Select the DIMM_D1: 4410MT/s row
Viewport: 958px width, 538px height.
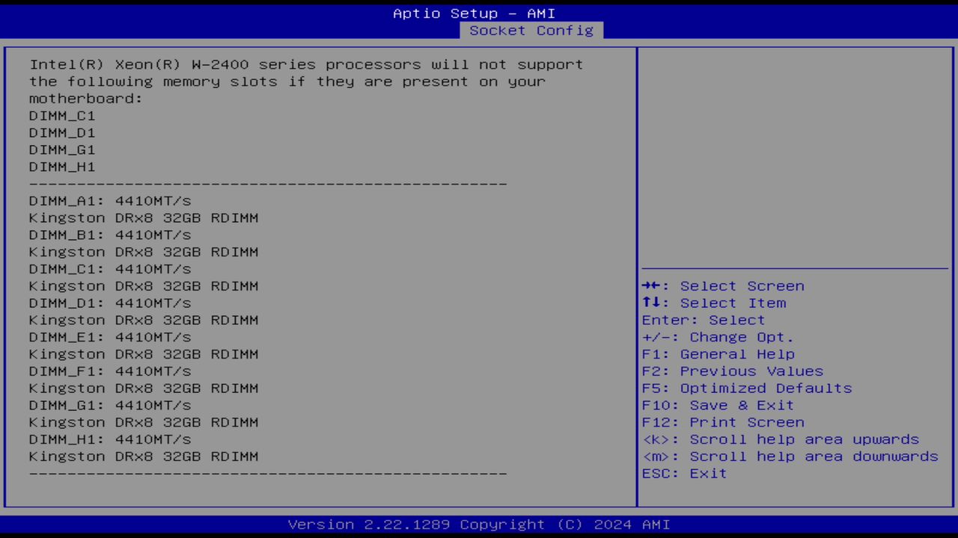coord(110,303)
